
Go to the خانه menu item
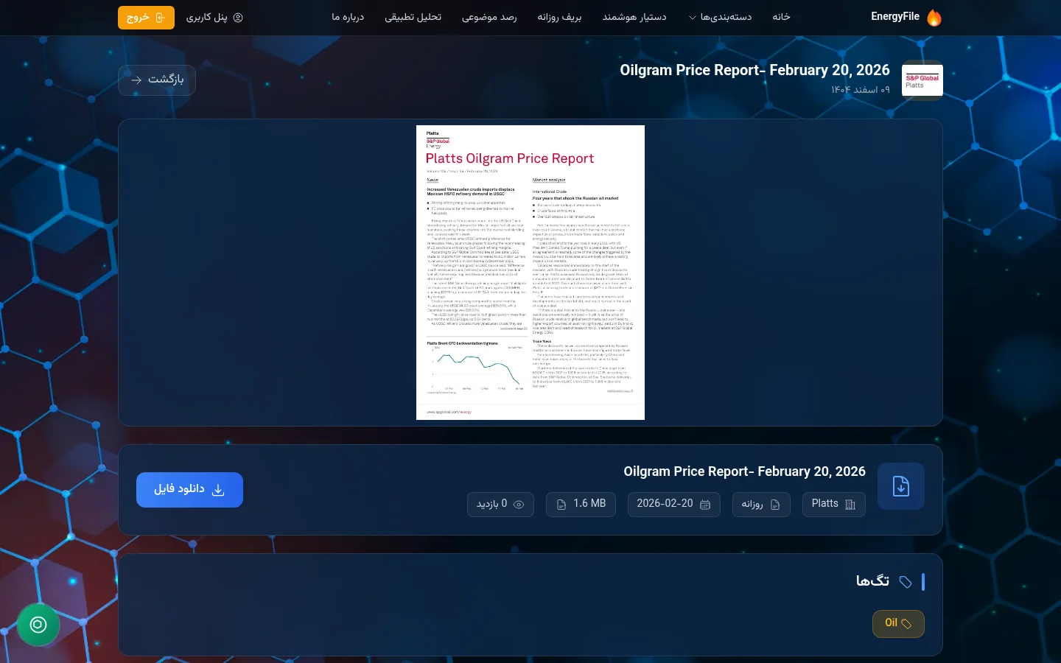[x=781, y=17]
